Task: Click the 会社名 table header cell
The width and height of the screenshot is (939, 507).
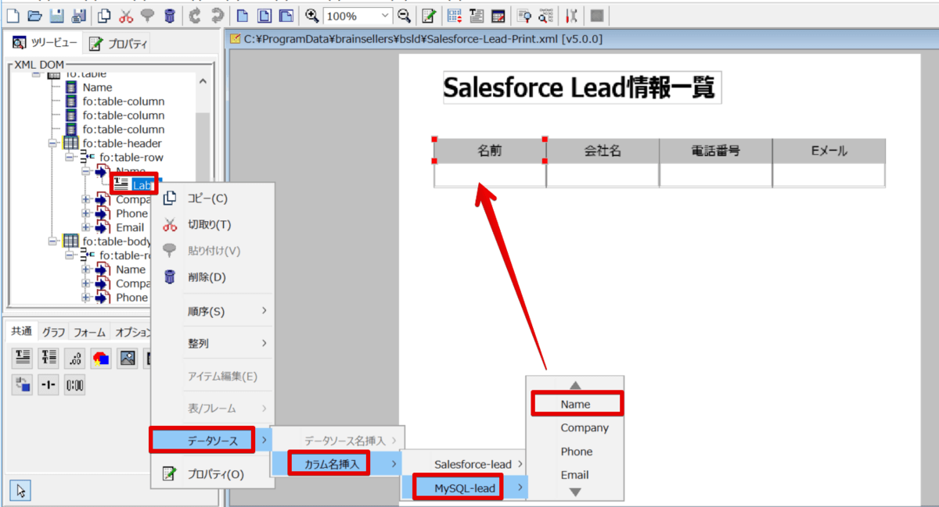Action: coord(603,151)
